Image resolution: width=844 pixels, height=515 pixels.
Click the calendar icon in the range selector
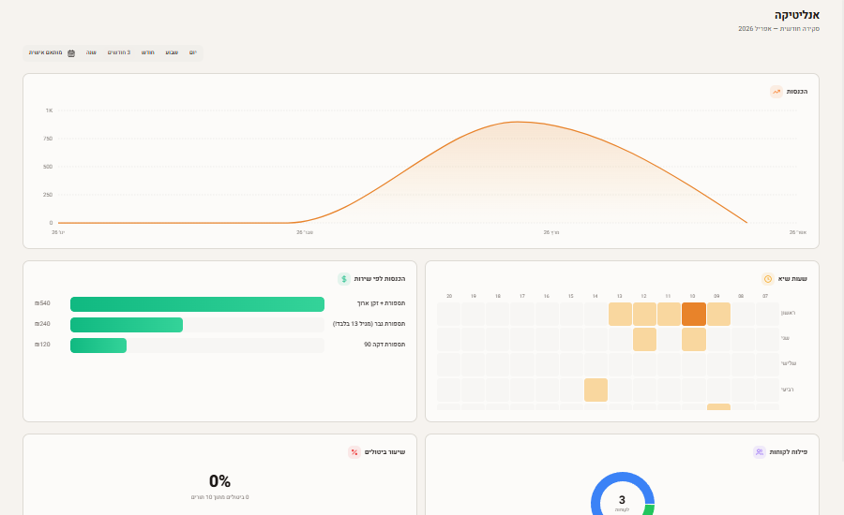pyautogui.click(x=71, y=53)
